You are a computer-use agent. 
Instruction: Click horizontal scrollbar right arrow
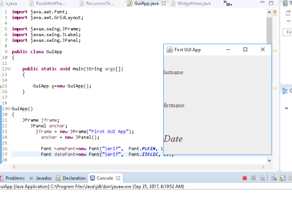click(263, 167)
